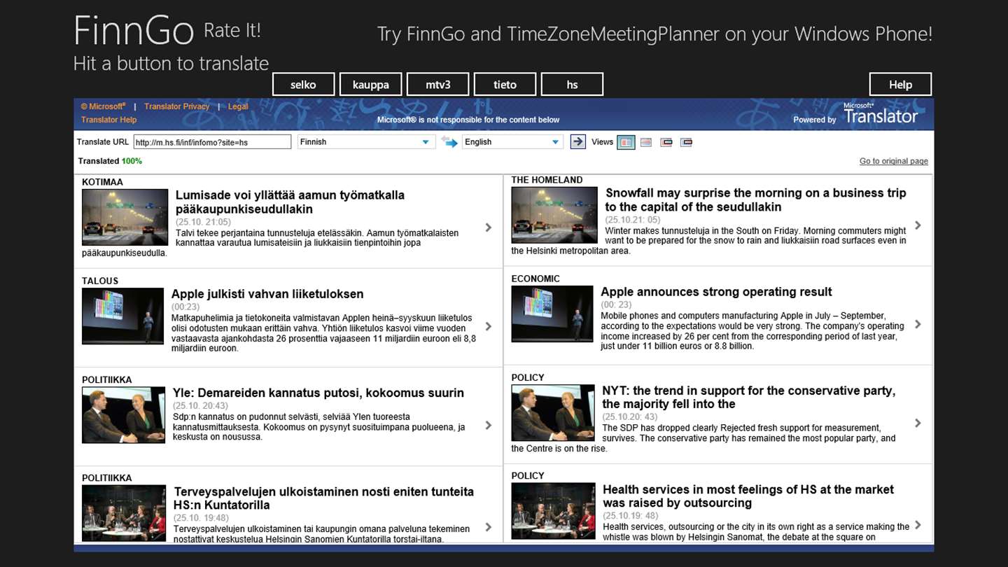Open headline Apple announces strong operating result

pos(716,292)
